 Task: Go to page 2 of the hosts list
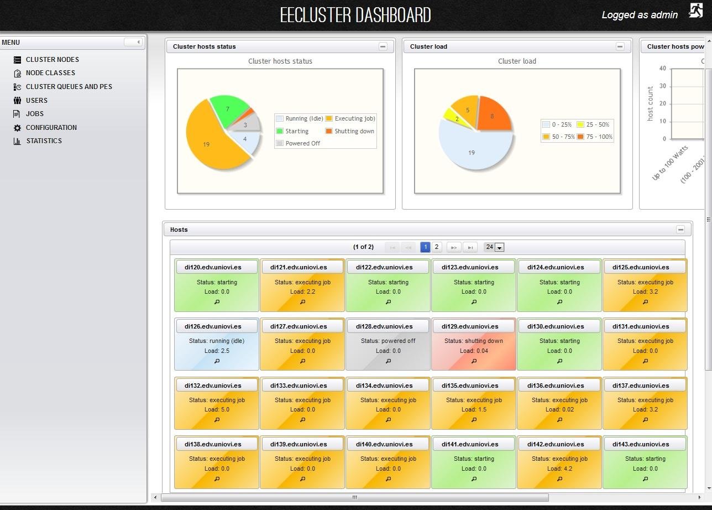coord(437,247)
